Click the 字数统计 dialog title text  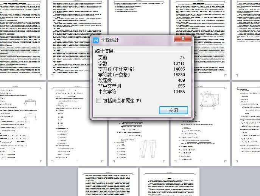110,40
